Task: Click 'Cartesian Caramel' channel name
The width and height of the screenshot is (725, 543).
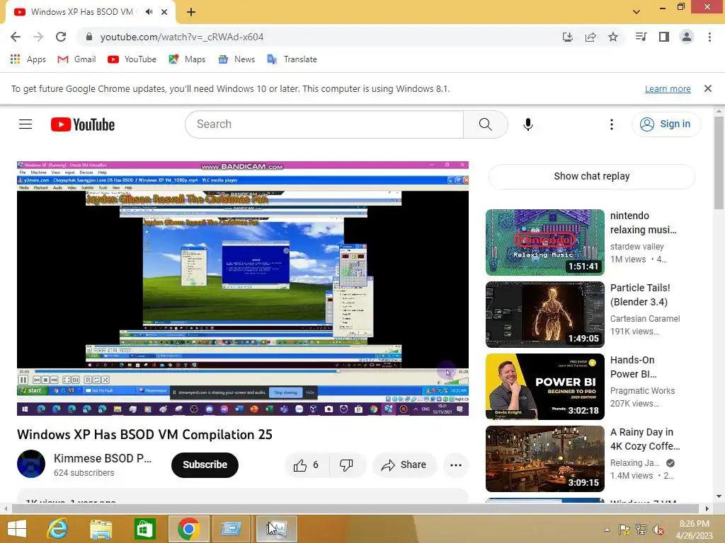Action: coord(645,319)
